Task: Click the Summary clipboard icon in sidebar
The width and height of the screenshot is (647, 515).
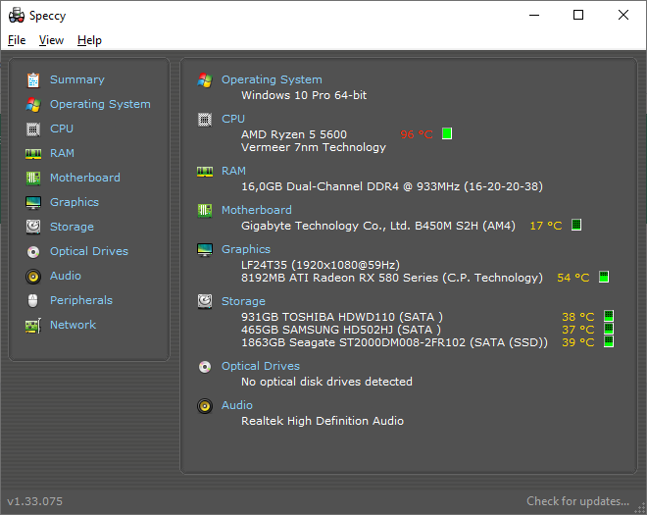Action: point(33,80)
